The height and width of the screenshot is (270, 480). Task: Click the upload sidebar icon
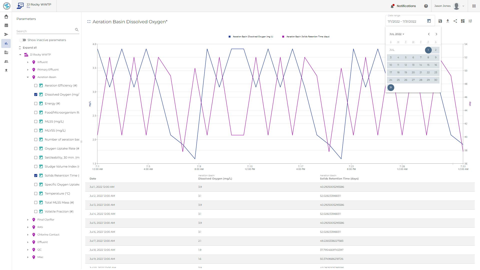[x=6, y=70]
